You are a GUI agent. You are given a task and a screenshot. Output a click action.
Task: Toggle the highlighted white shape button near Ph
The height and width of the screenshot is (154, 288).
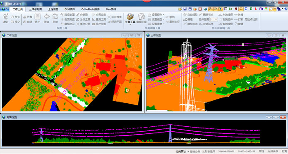271,9
